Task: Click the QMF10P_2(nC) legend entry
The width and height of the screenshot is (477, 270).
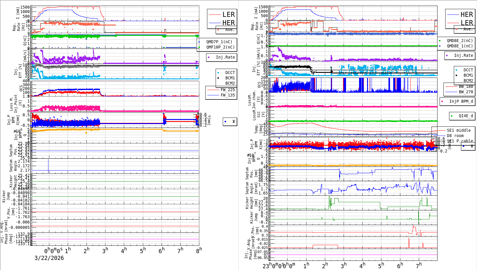Action: (220, 47)
